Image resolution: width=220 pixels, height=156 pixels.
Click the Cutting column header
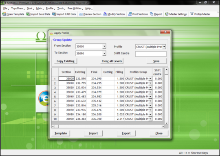pyautogui.click(x=108, y=72)
